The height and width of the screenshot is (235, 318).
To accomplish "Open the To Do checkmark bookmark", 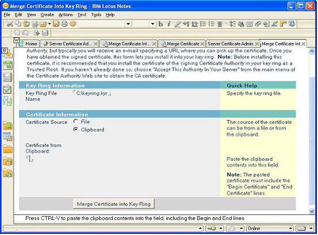I will pos(7,89).
